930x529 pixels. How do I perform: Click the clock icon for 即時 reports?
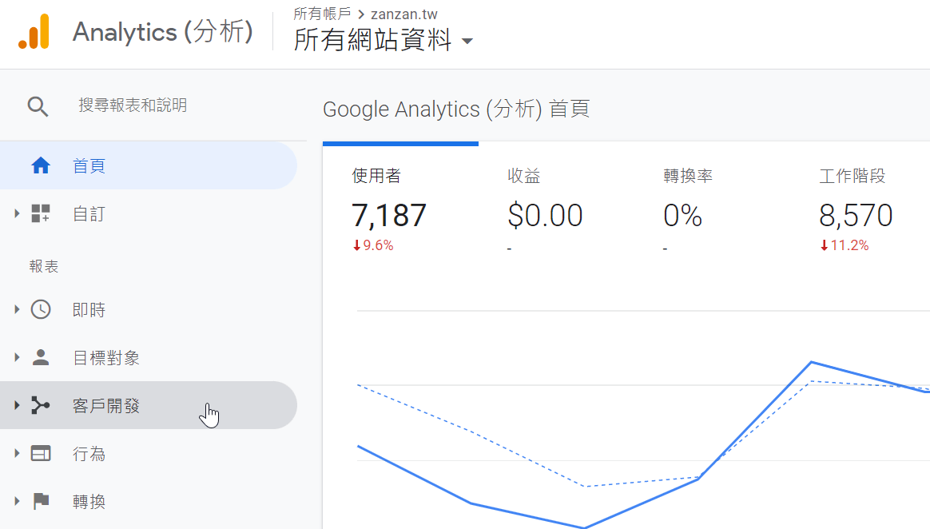click(40, 309)
